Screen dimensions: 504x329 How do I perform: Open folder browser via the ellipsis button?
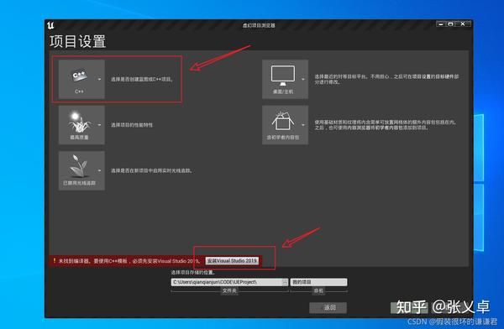[x=286, y=282]
